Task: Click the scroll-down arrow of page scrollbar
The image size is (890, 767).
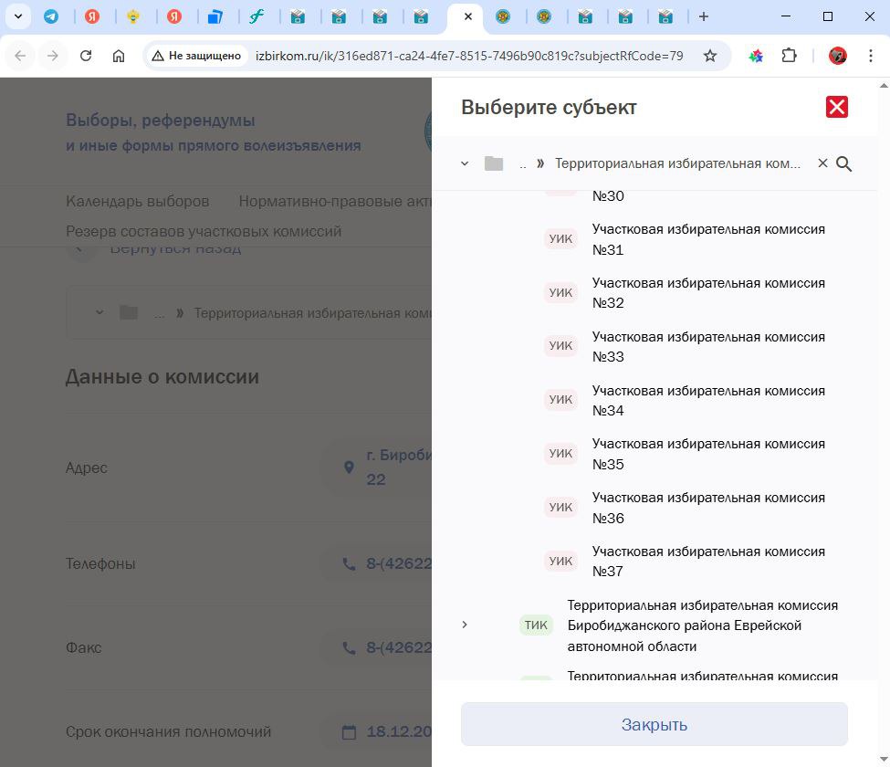Action: tap(884, 759)
